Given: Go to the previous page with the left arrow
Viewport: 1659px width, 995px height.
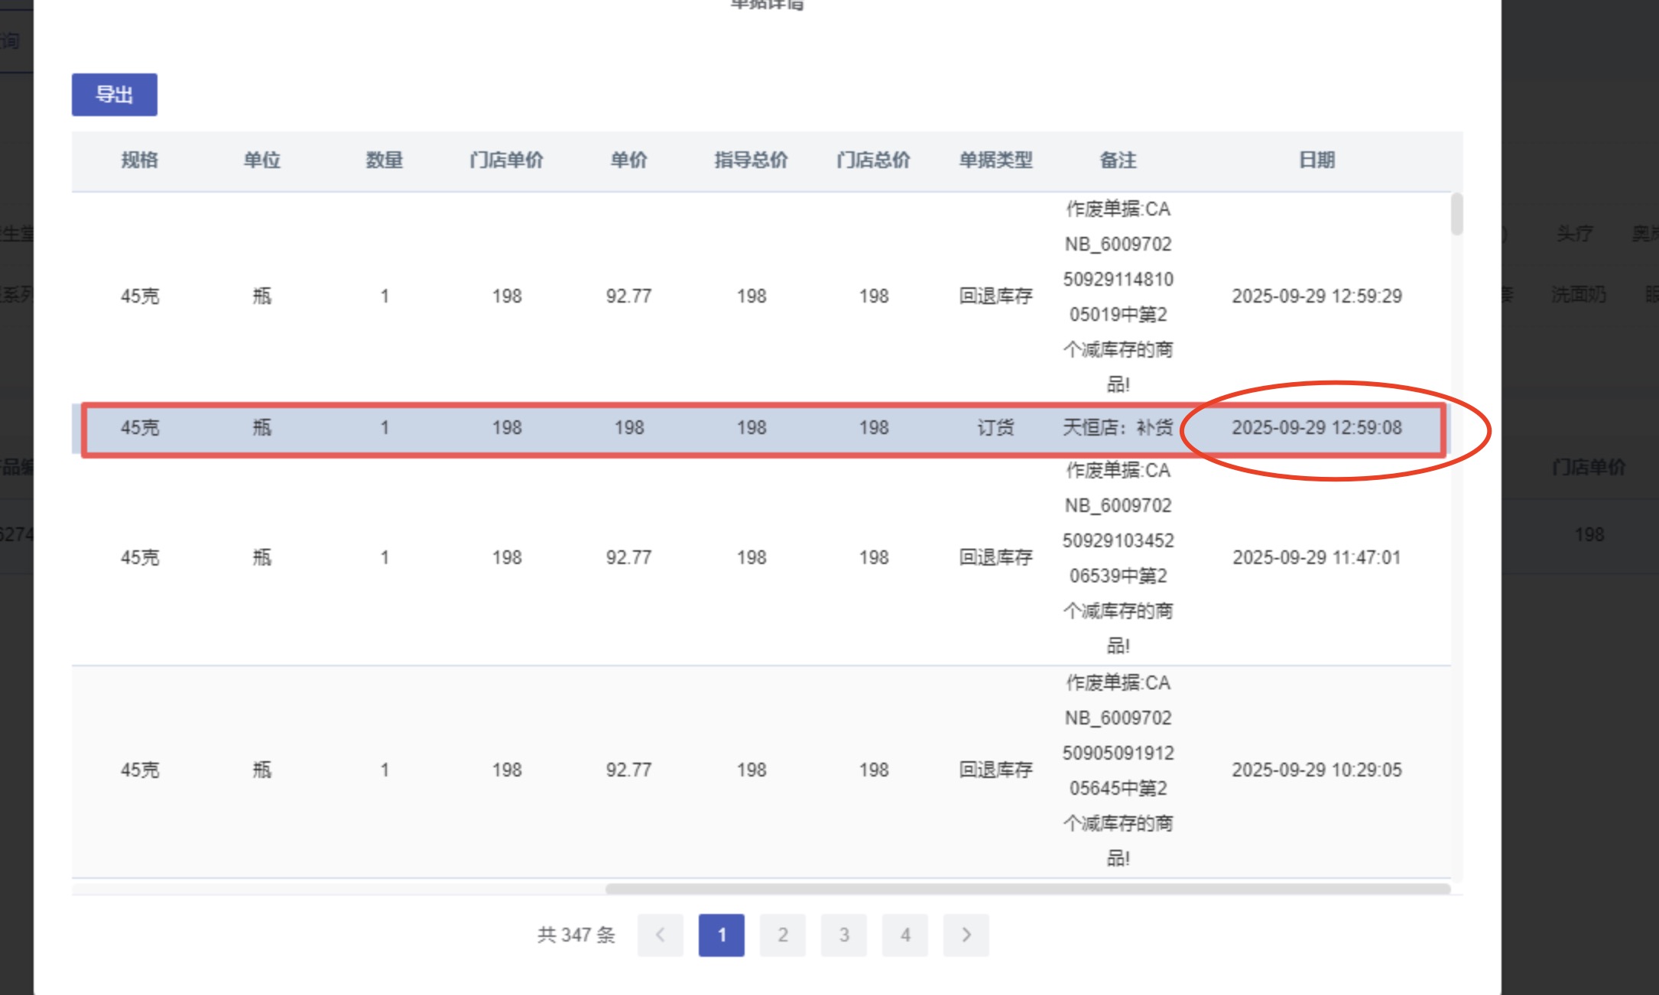Looking at the screenshot, I should tap(661, 935).
